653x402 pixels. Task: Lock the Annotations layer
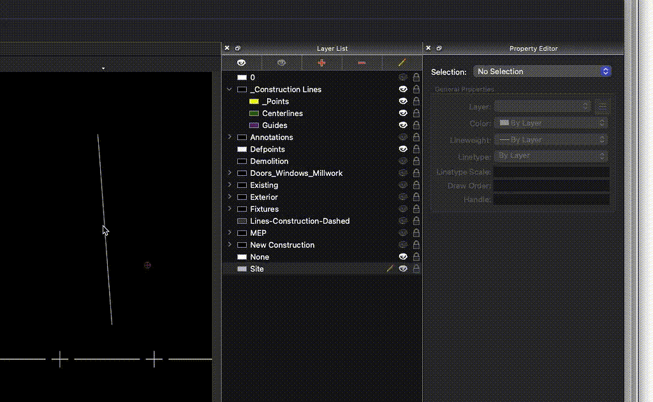click(416, 137)
